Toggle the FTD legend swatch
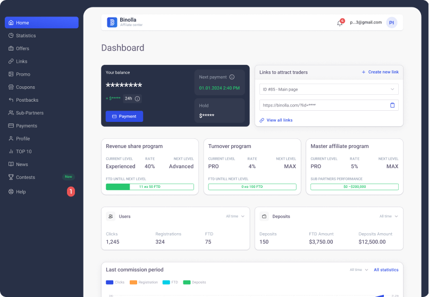This screenshot has width=429, height=297. pyautogui.click(x=166, y=282)
